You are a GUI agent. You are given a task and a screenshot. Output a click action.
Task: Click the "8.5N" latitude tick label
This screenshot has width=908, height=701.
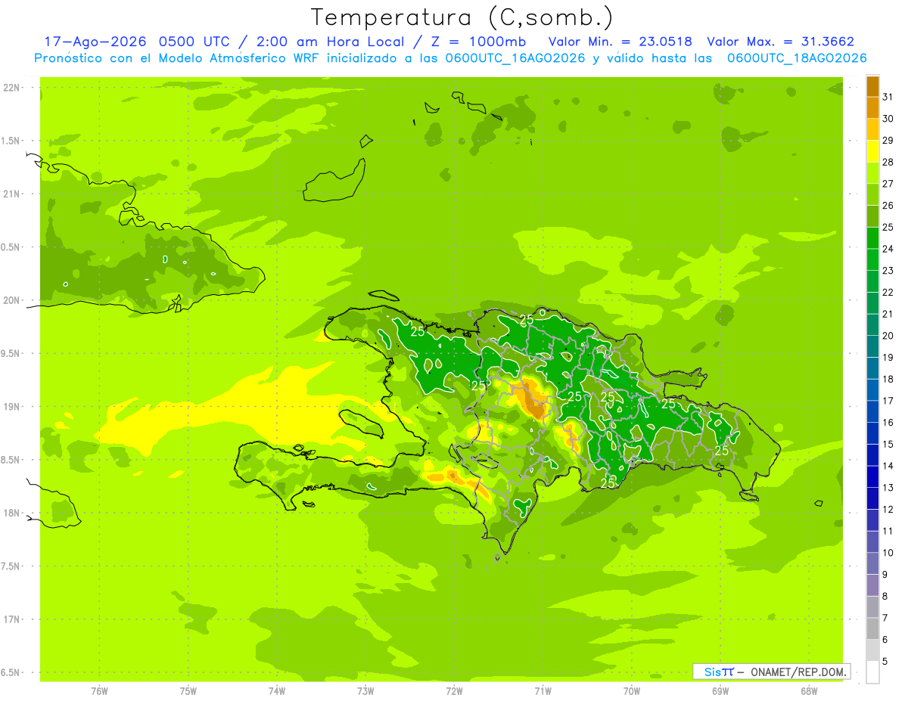(x=11, y=460)
